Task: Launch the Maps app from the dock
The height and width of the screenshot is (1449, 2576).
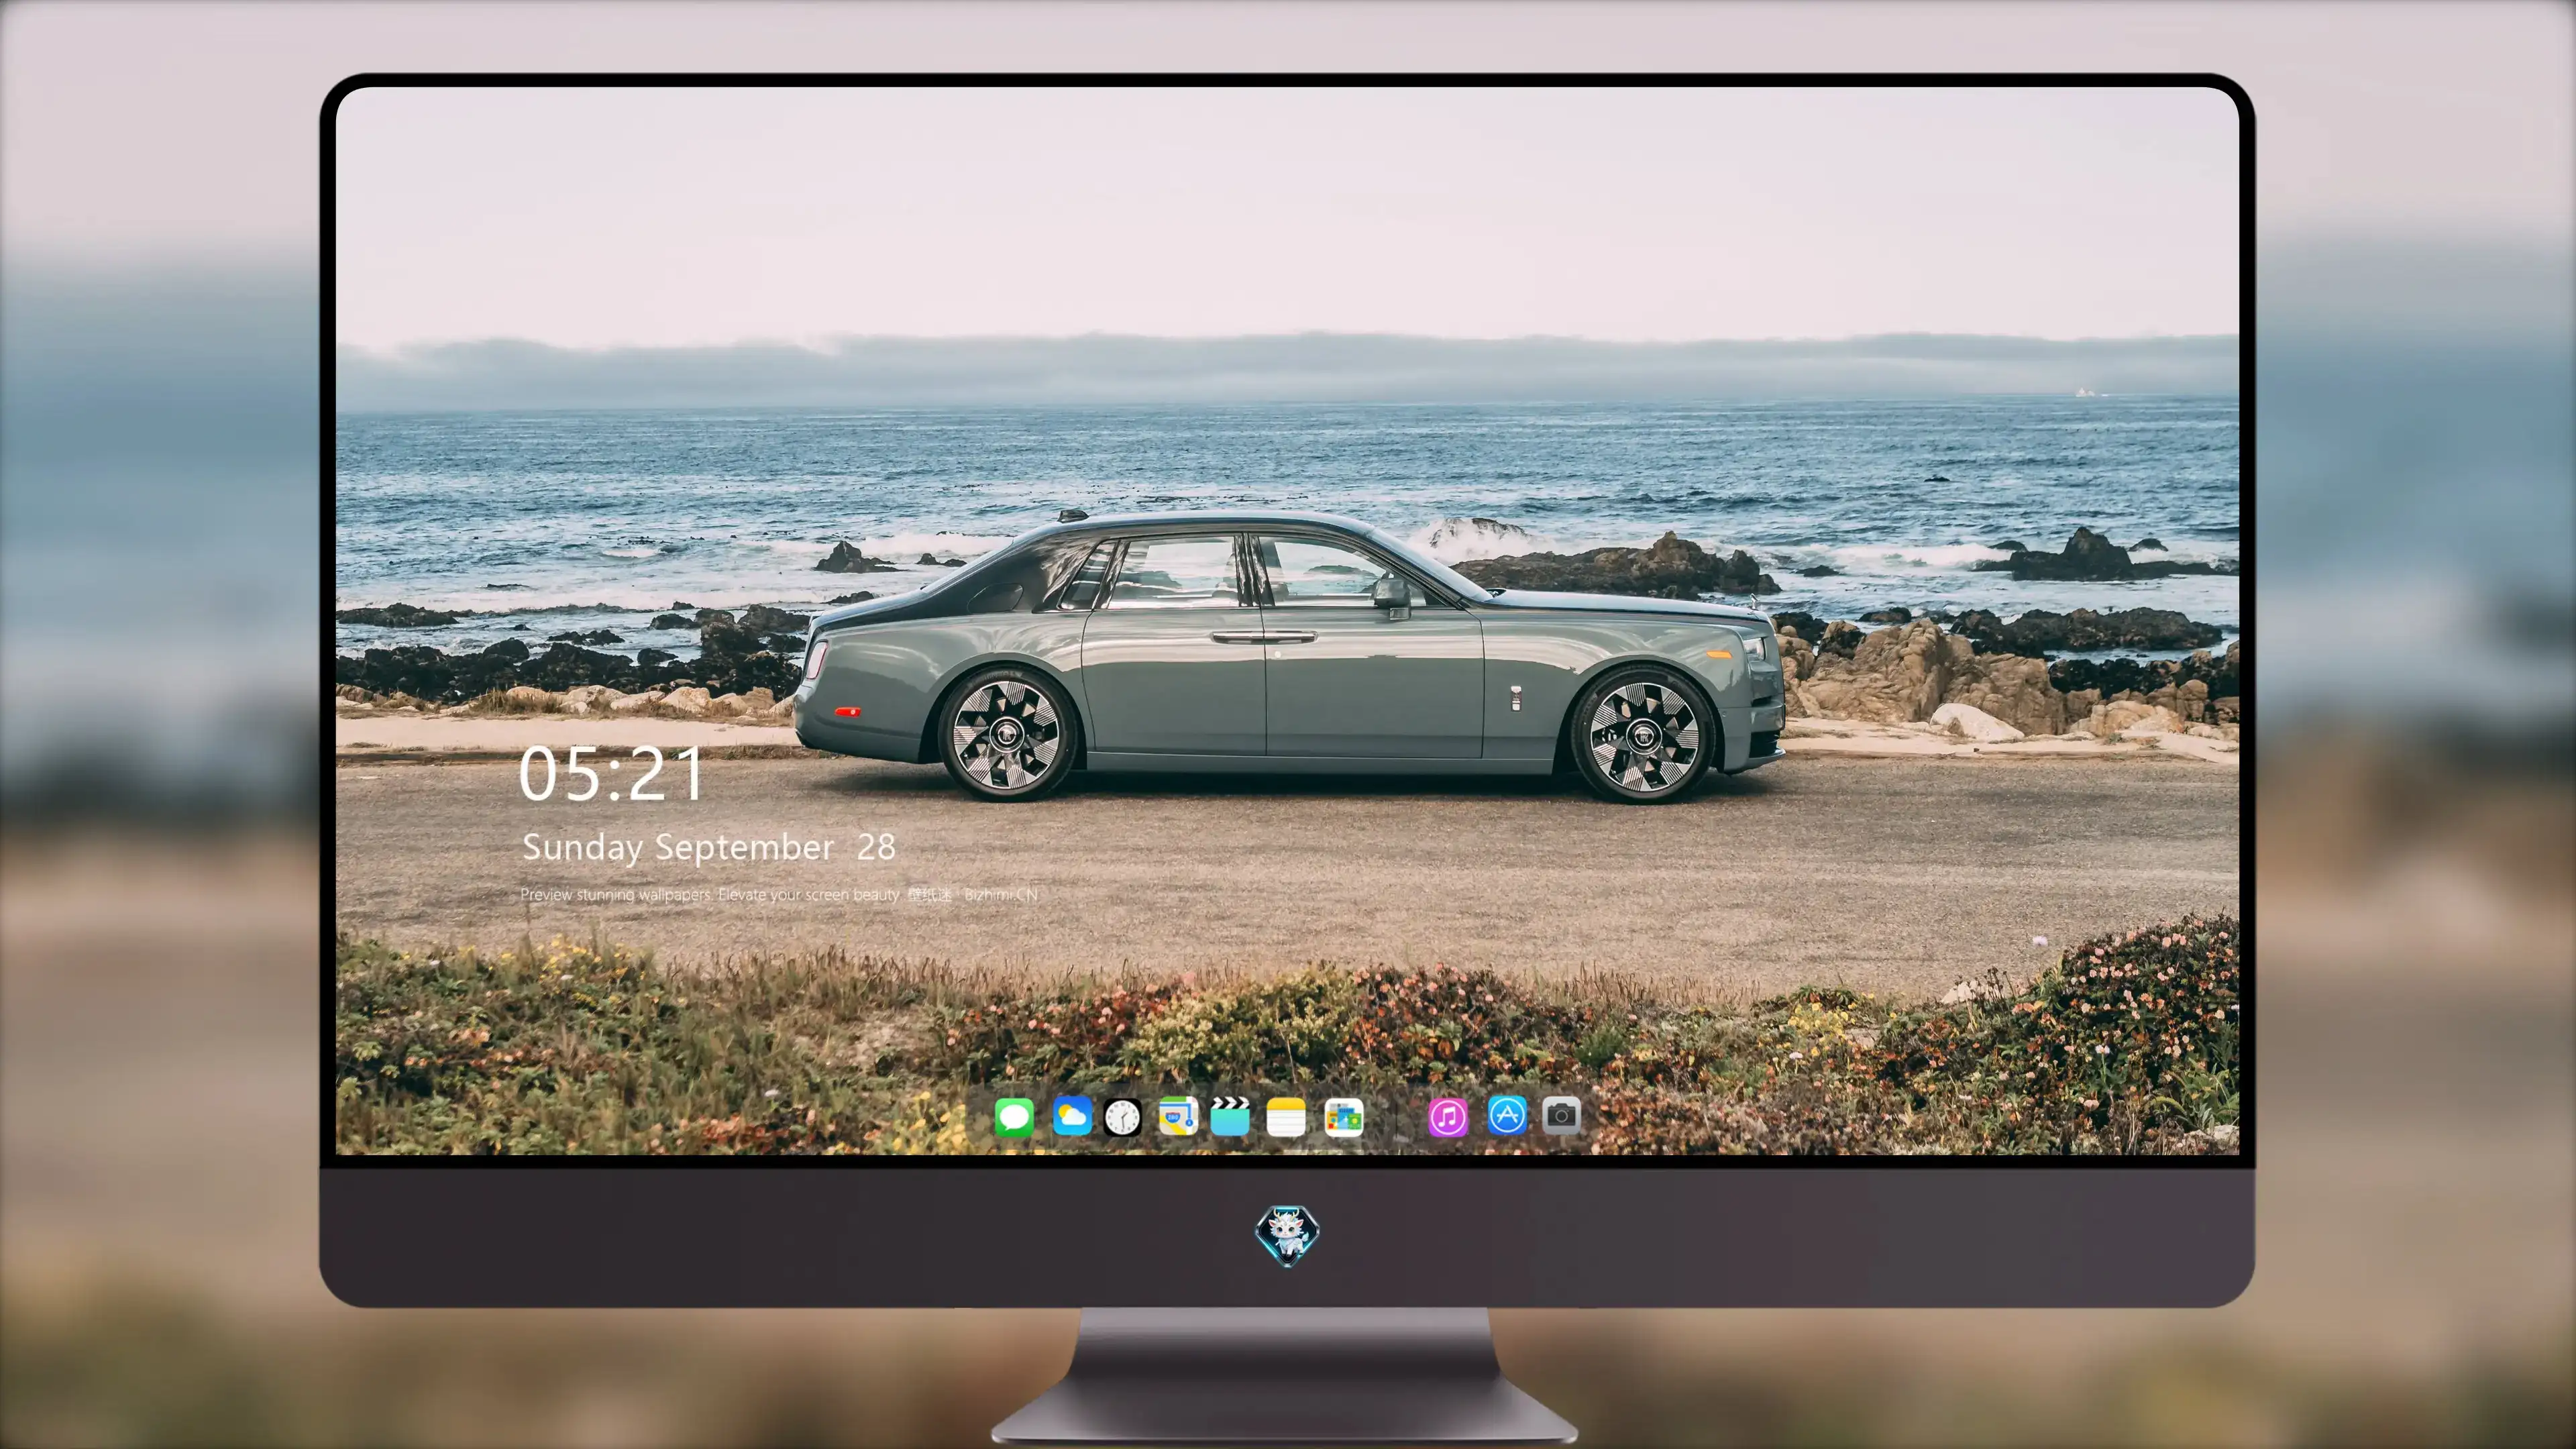Action: (x=1178, y=1116)
